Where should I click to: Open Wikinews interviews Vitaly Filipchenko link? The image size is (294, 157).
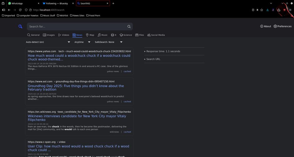pos(77,118)
